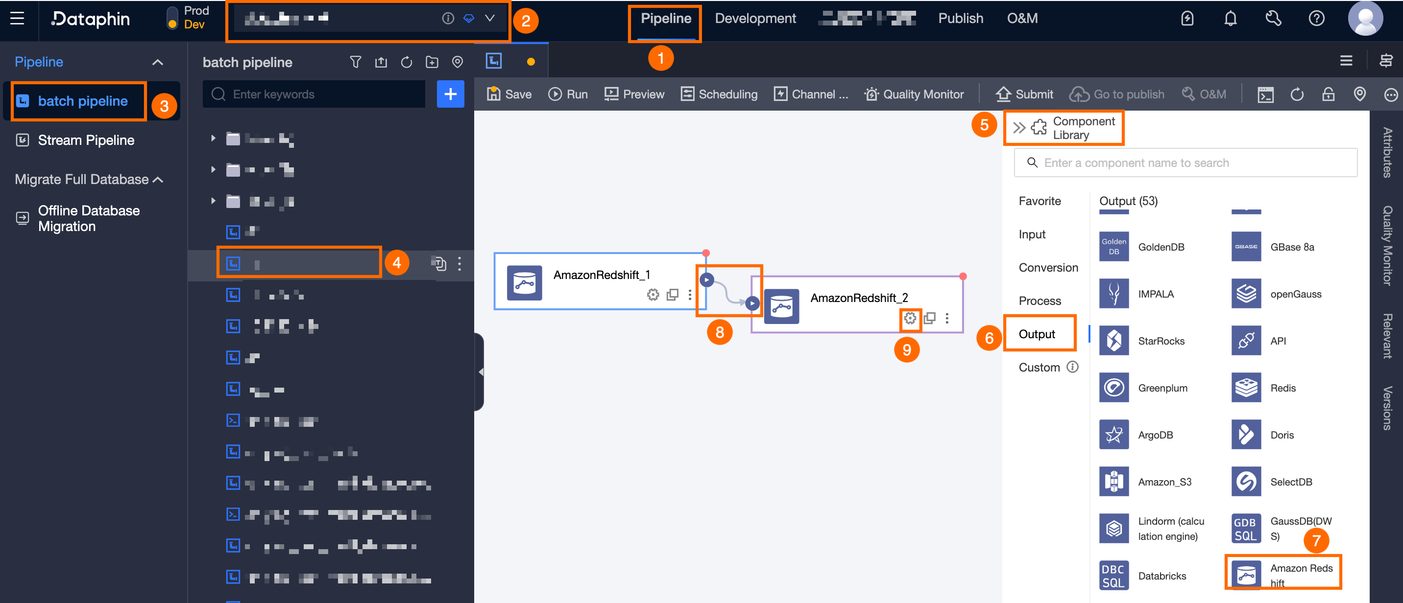Viewport: 1403px width, 603px height.
Task: Open settings on the AmazonRedshift_2 node gear icon
Action: coord(910,318)
